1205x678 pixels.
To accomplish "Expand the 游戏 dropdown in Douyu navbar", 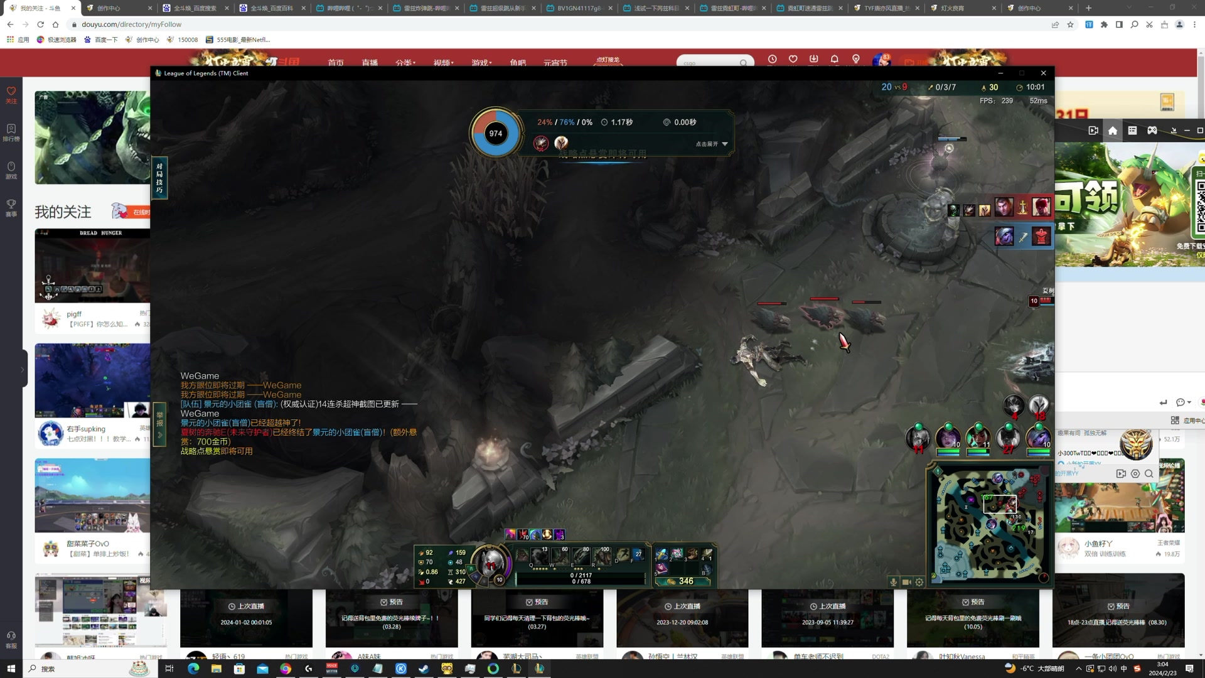I will click(481, 63).
